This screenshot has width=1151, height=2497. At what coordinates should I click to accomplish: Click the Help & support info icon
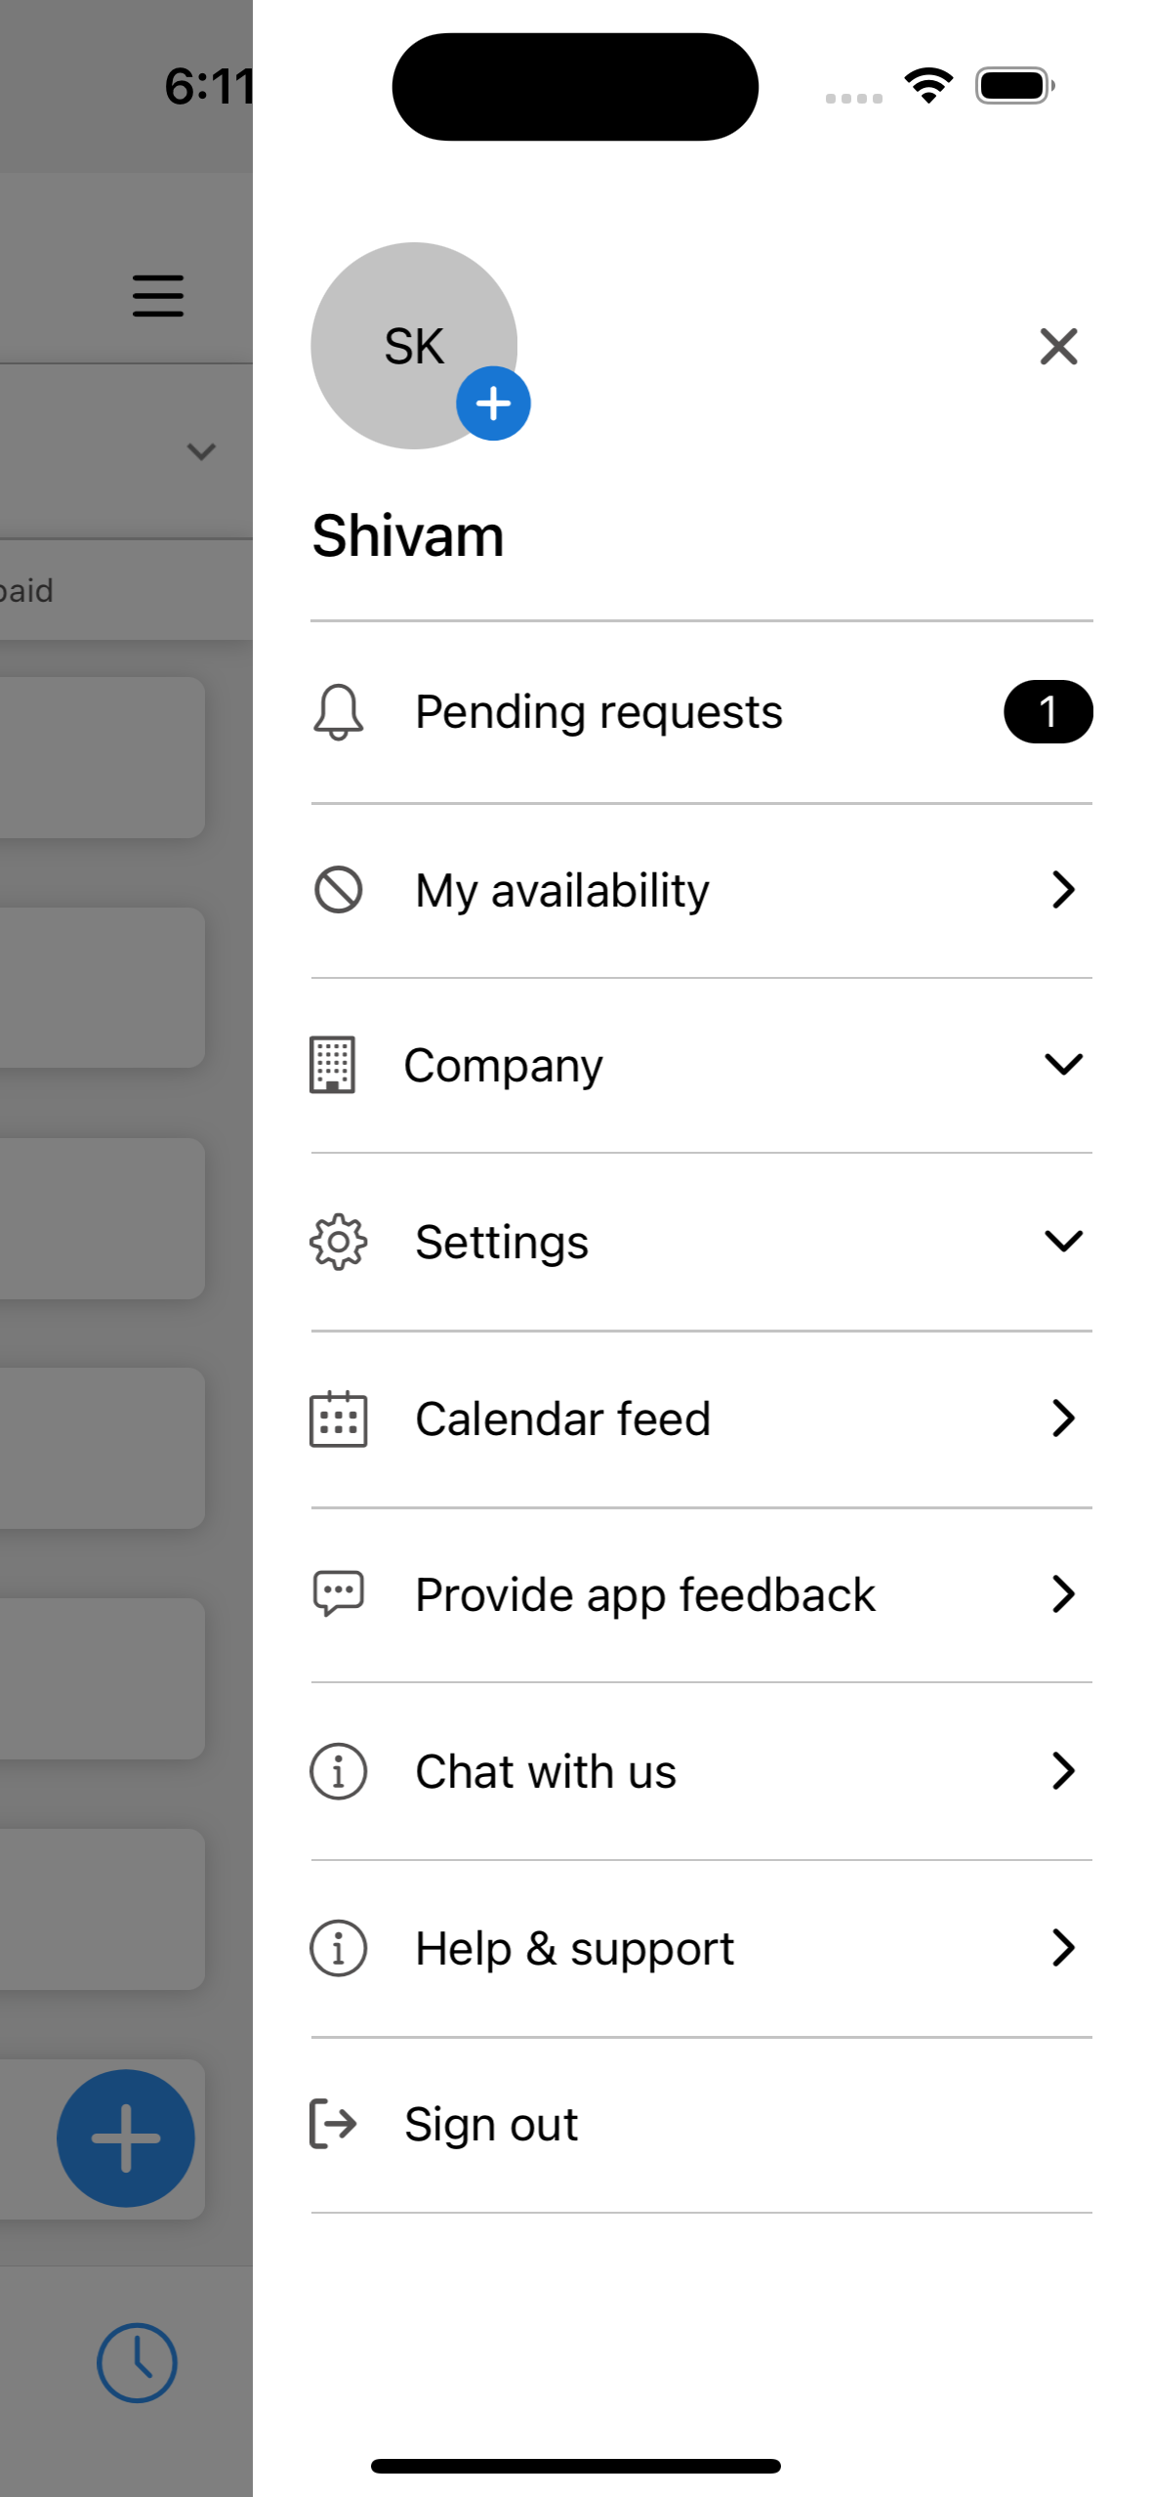point(338,1948)
